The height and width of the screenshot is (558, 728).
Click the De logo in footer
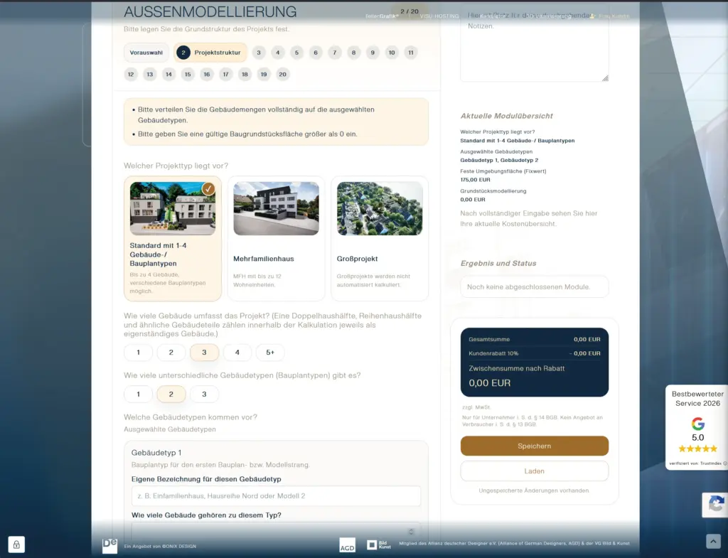click(x=110, y=545)
